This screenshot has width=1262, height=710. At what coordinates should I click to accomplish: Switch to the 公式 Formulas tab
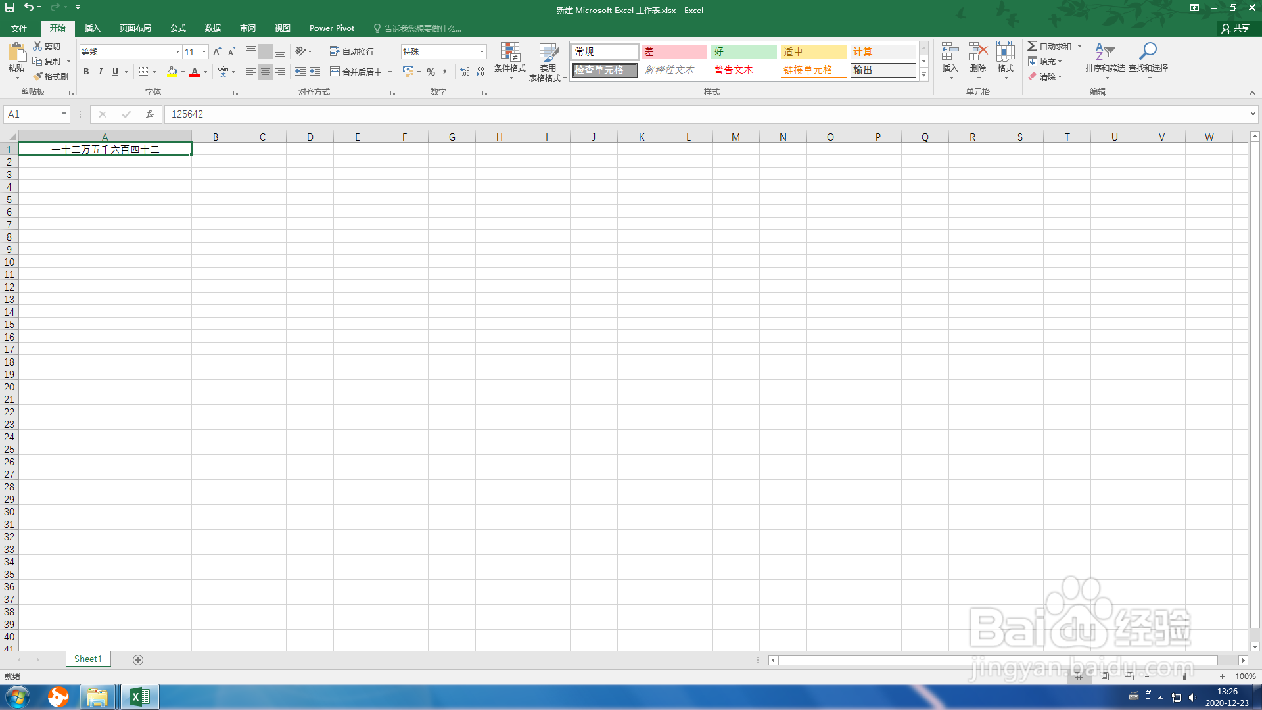pyautogui.click(x=177, y=28)
